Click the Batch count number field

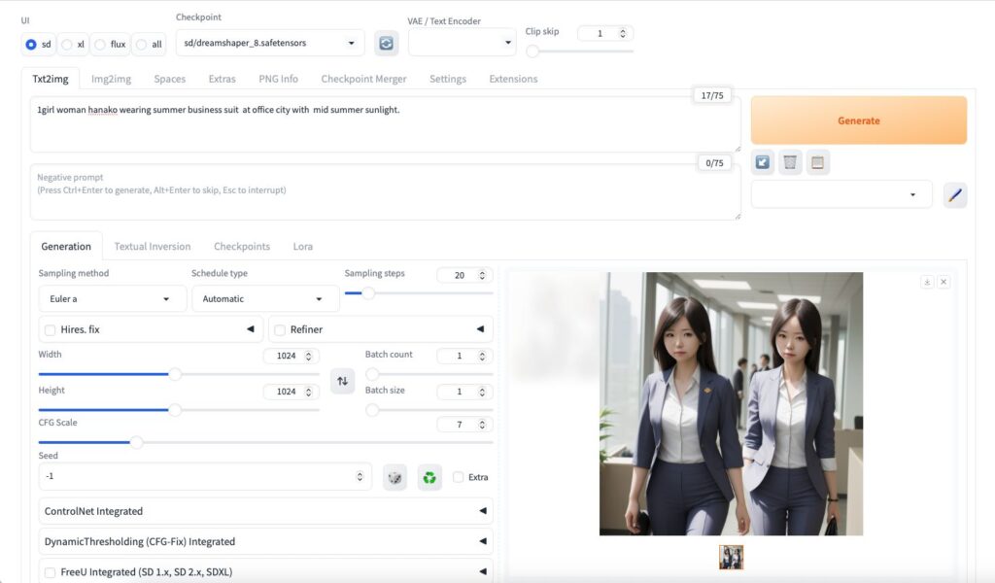[464, 356]
